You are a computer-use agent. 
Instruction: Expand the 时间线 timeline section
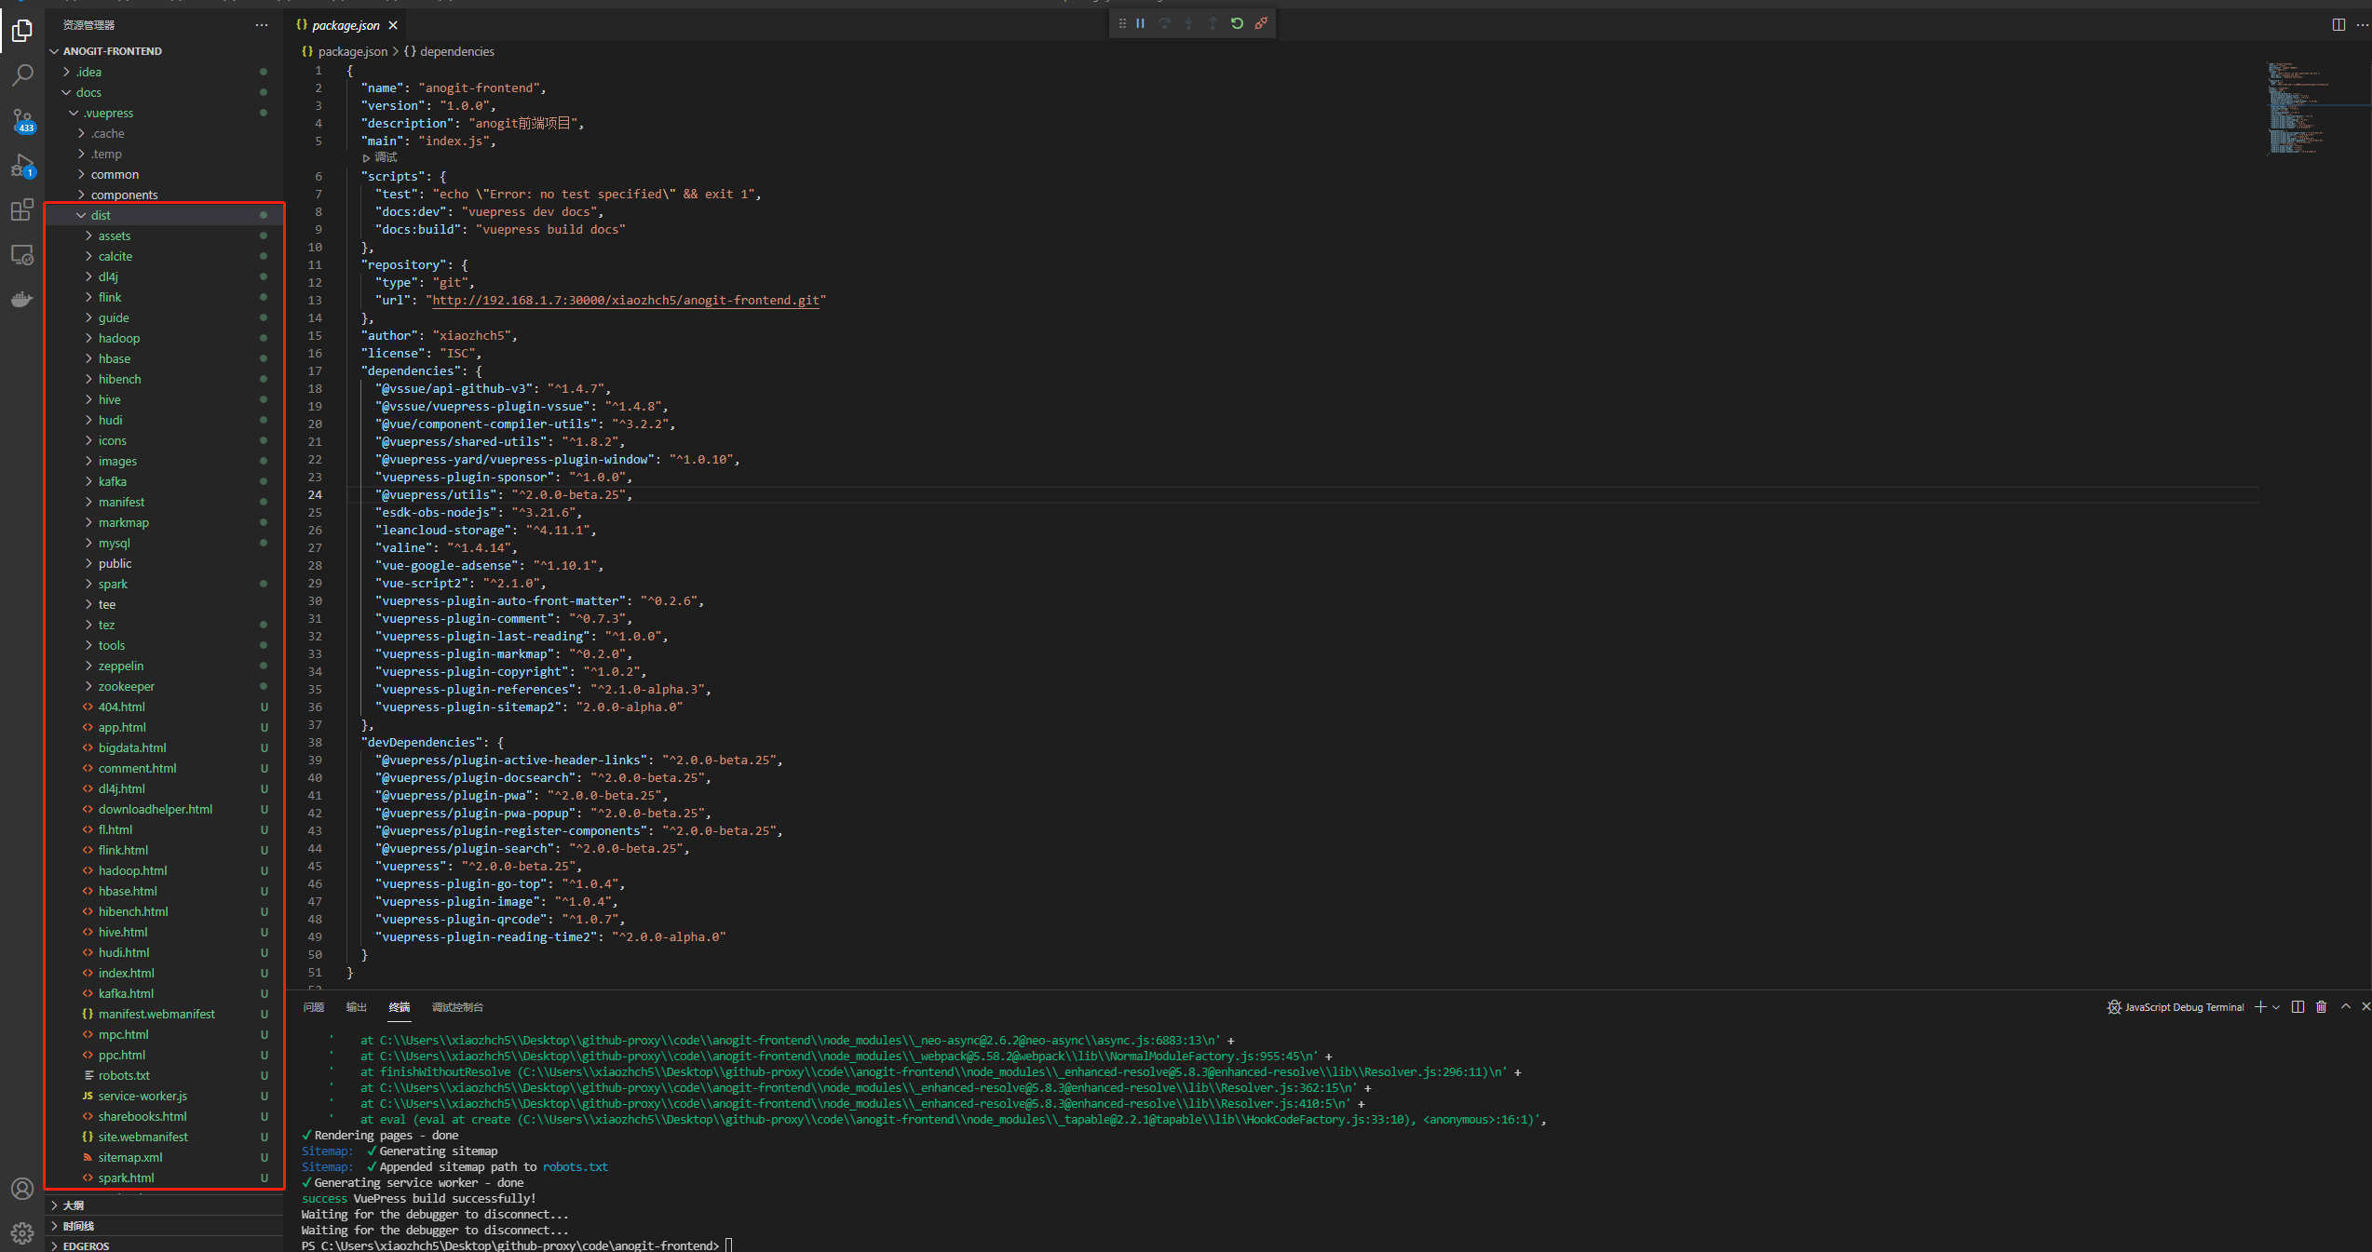(165, 1226)
